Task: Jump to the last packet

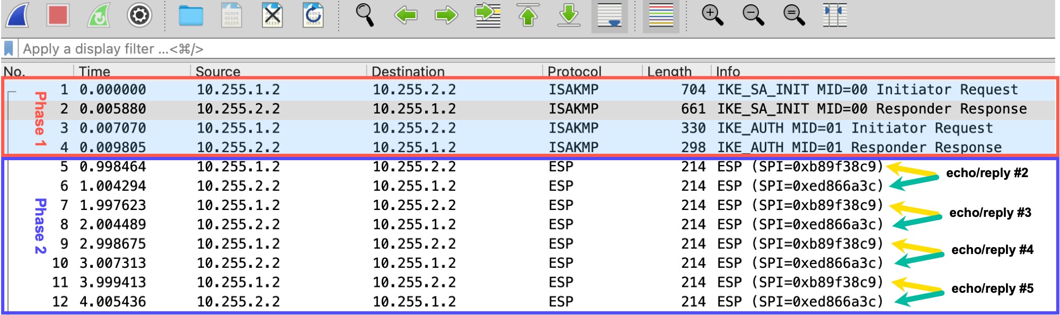Action: [x=569, y=15]
